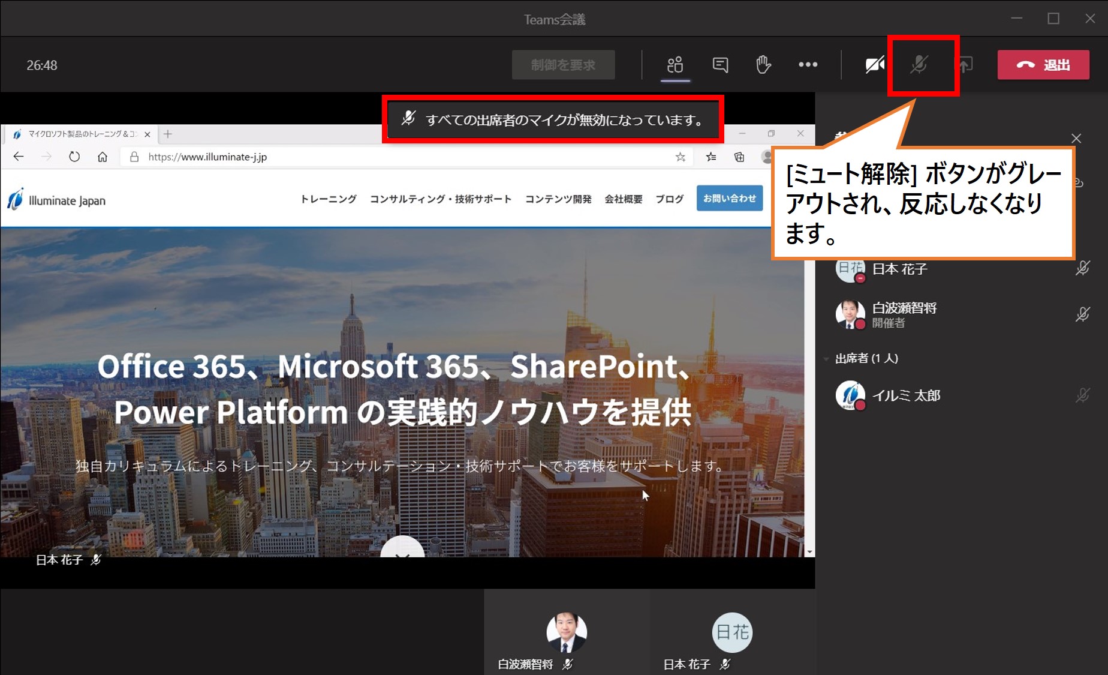
Task: Open トレーニング site menu
Action: click(329, 199)
